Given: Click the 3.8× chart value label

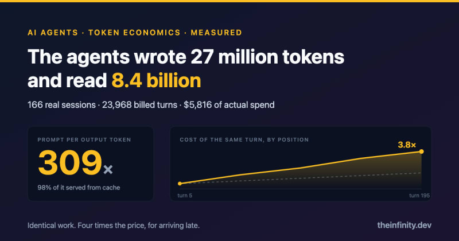Looking at the screenshot, I should [407, 145].
